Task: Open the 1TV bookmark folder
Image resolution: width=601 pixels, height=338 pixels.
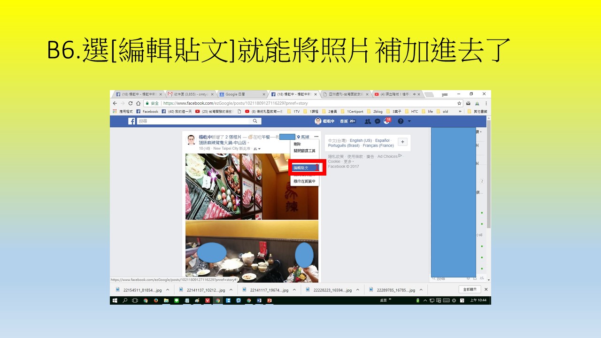Action: click(293, 112)
